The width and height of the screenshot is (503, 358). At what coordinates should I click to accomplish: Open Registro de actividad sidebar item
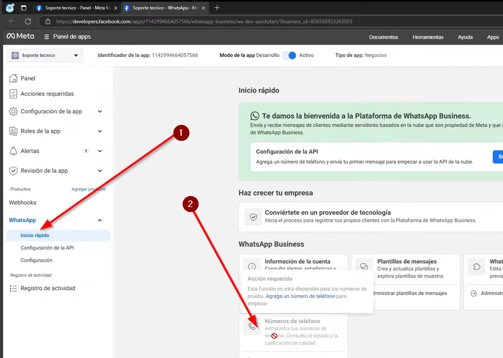tap(48, 288)
